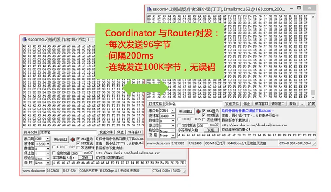This screenshot has width=331, height=192.
Task: Click scrollbar down arrow in COM16 window
Action: pos(313,97)
